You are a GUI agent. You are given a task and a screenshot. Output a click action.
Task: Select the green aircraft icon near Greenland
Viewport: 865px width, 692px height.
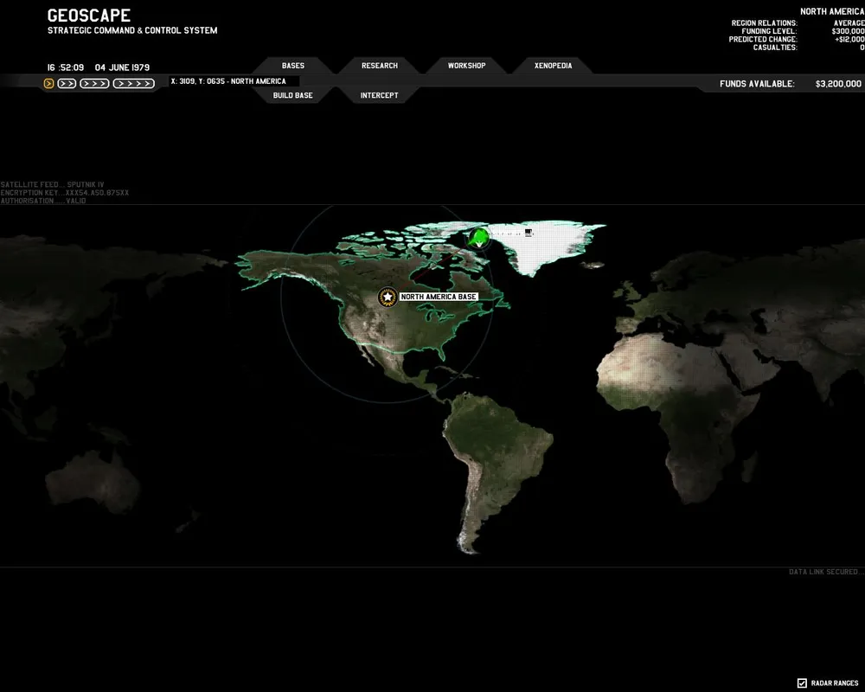point(479,238)
